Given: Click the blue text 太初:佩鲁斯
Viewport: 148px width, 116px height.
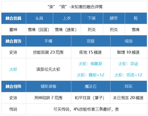Looking at the screenshot, I should point(90,64).
